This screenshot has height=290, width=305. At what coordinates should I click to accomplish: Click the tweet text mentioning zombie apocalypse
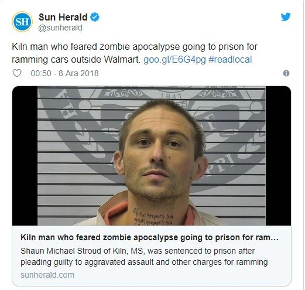pyautogui.click(x=135, y=47)
